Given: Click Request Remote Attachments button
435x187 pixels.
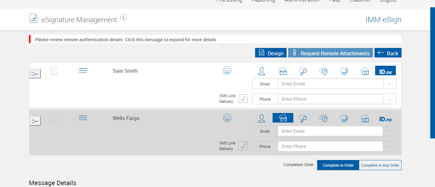Looking at the screenshot, I should click(x=331, y=53).
